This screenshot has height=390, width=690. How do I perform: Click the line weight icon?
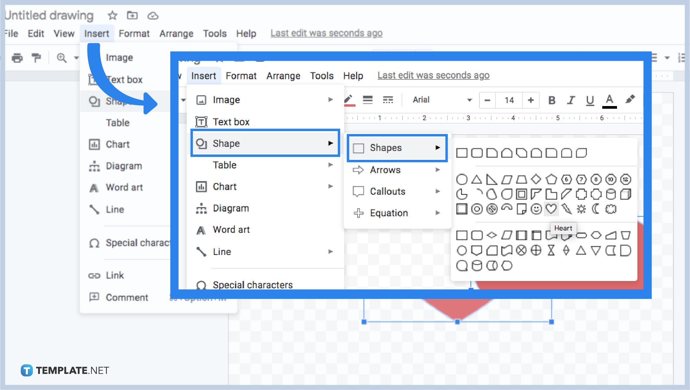click(368, 100)
